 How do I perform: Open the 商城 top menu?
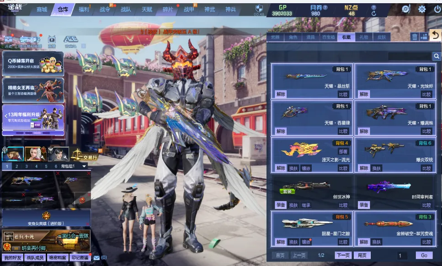[x=42, y=9]
